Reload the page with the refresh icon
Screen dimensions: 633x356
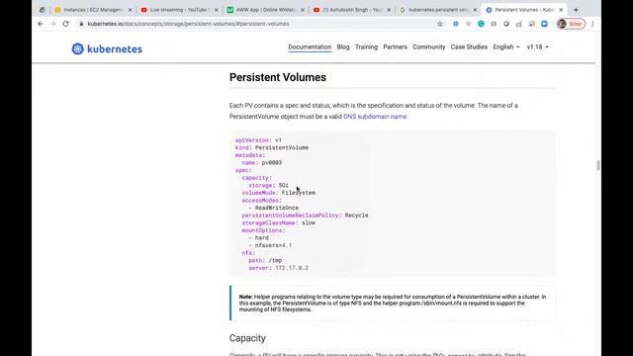(65, 24)
